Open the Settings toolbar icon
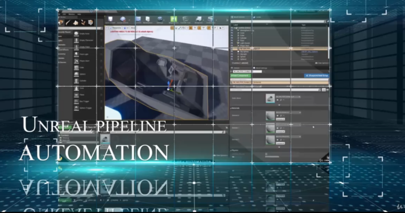Screen dimensions: 405x213 point(160,19)
